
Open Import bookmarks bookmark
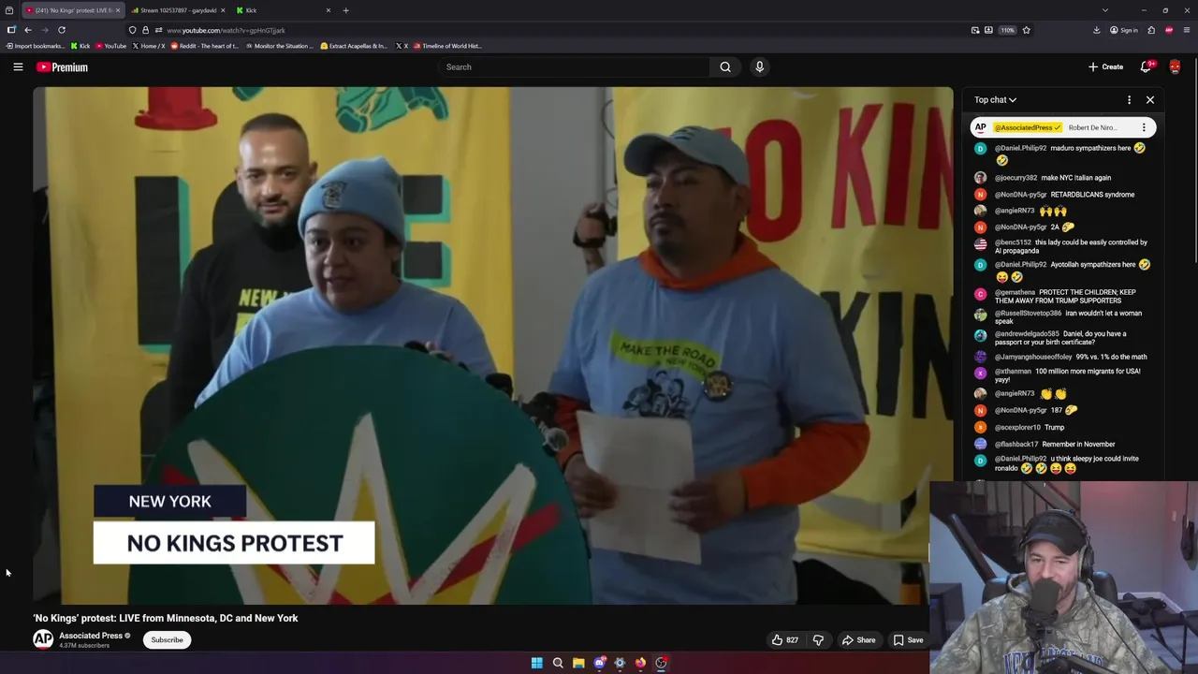[x=36, y=46]
